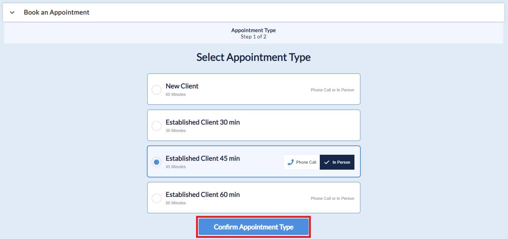Click the phone handset icon
Image resolution: width=508 pixels, height=239 pixels.
coord(291,162)
